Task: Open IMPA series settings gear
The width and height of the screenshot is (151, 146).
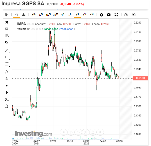Action: pyautogui.click(x=33, y=24)
